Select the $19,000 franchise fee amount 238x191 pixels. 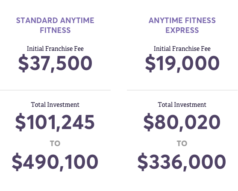click(182, 63)
